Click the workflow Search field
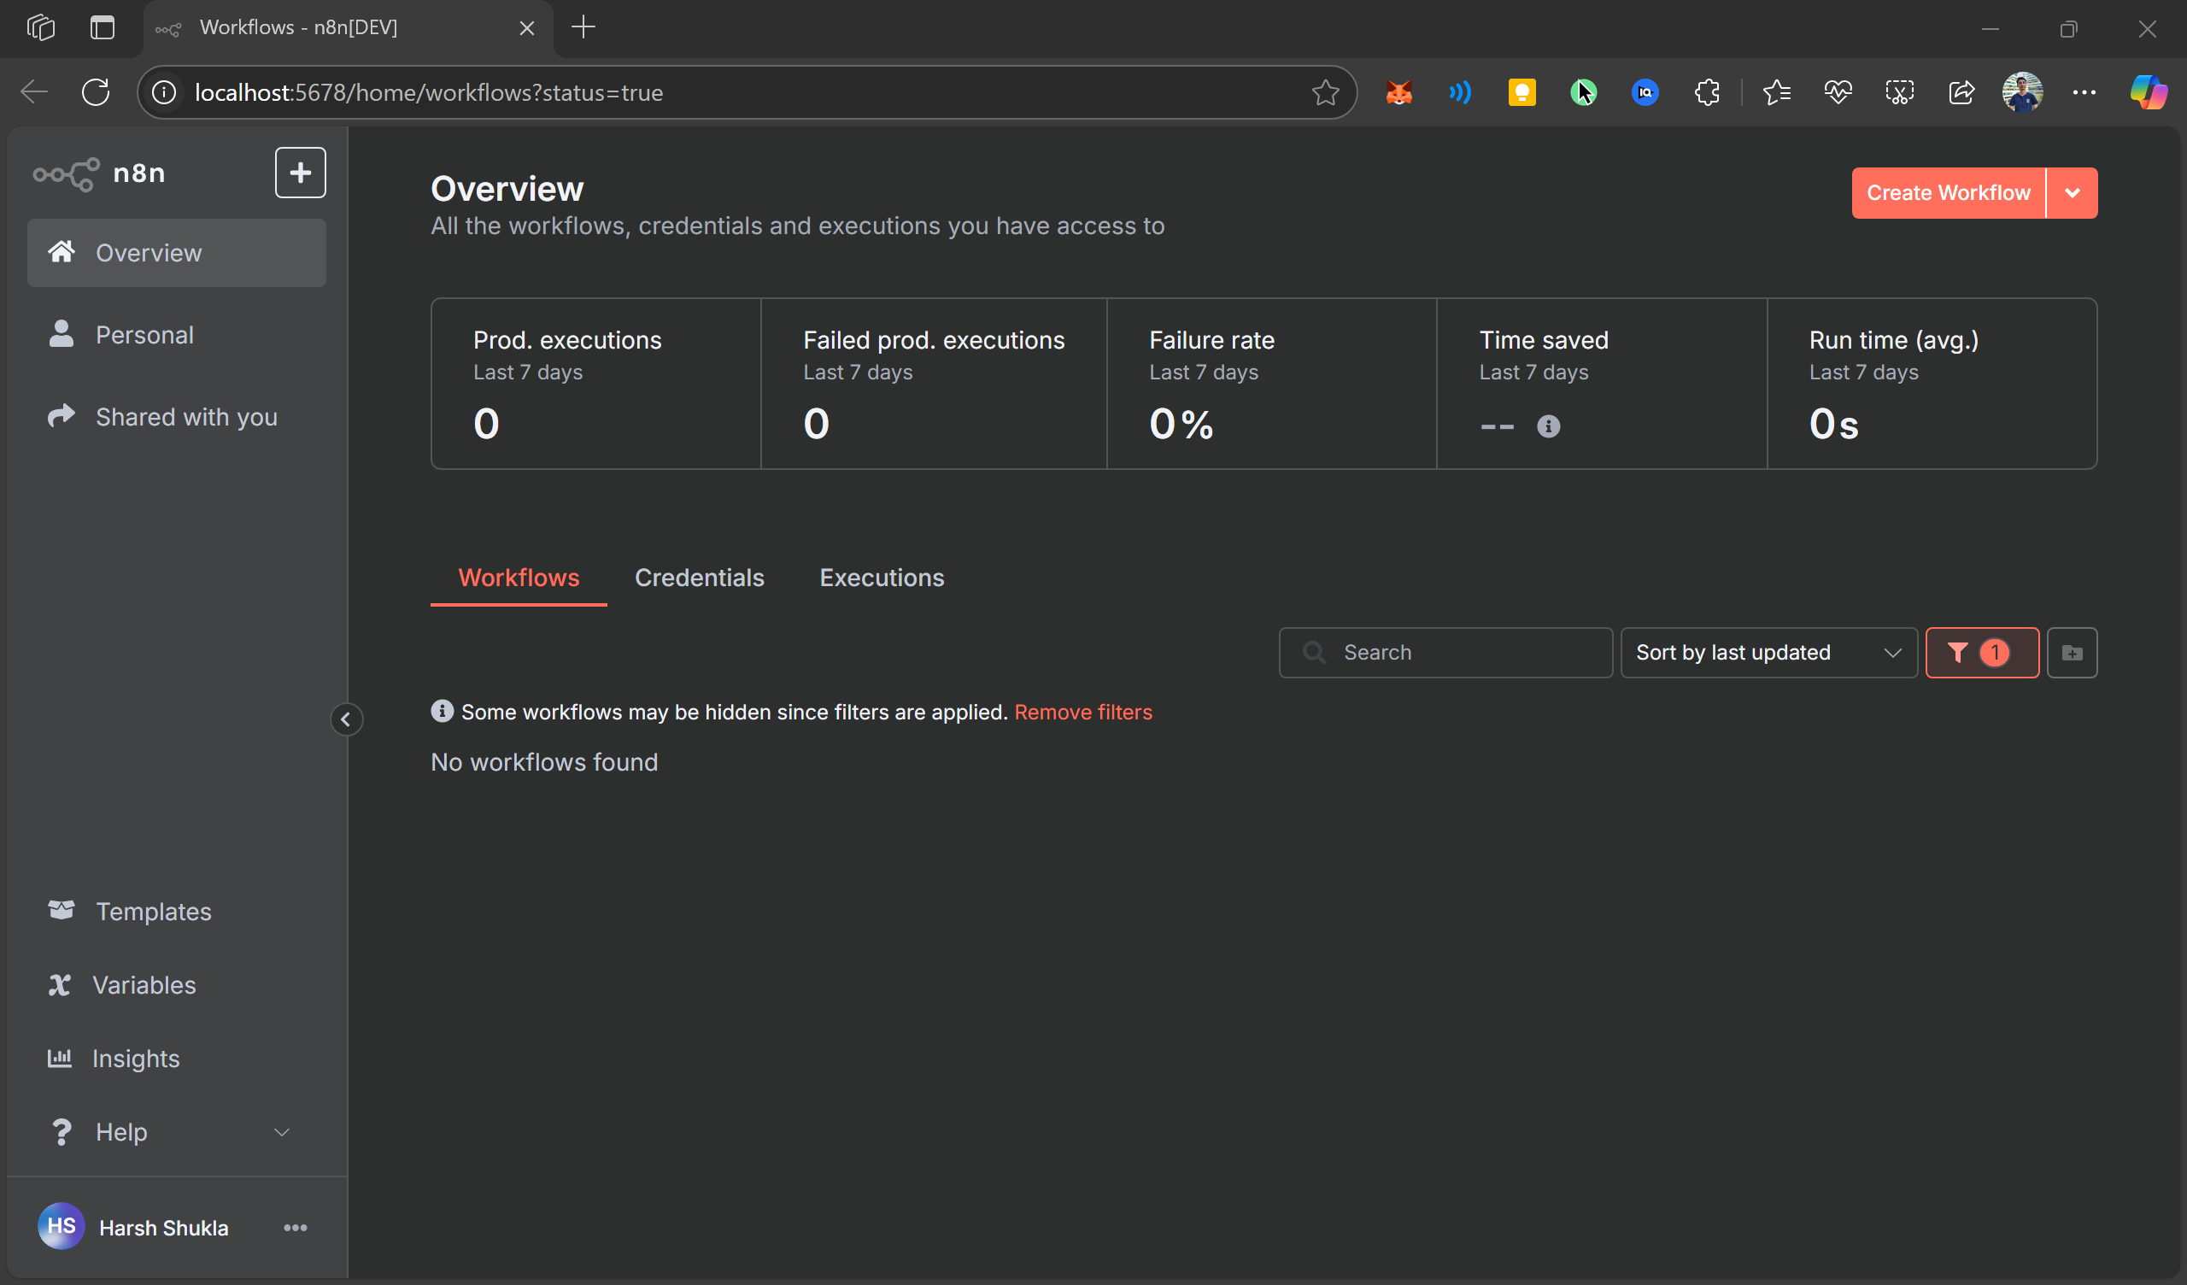The image size is (2187, 1285). [x=1445, y=652]
